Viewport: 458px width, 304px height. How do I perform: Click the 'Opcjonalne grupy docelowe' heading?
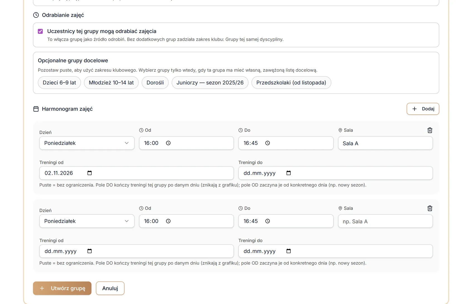[x=73, y=60]
